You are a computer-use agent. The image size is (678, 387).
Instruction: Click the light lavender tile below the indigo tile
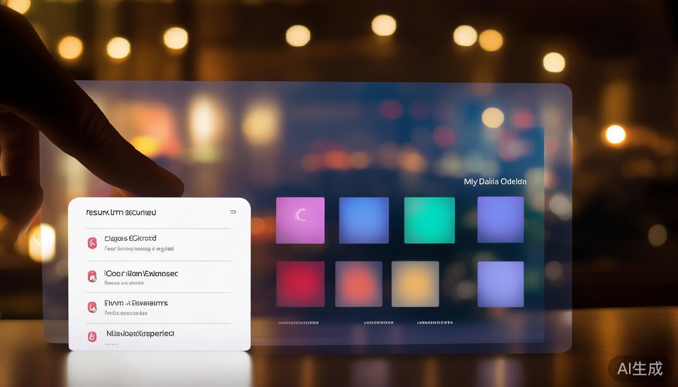[500, 284]
